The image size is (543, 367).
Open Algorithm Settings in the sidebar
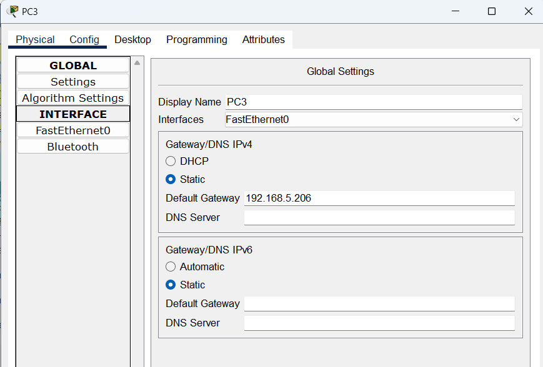(x=73, y=98)
